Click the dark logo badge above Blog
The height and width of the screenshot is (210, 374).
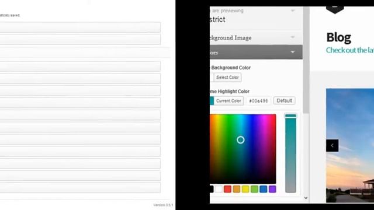(335, 10)
